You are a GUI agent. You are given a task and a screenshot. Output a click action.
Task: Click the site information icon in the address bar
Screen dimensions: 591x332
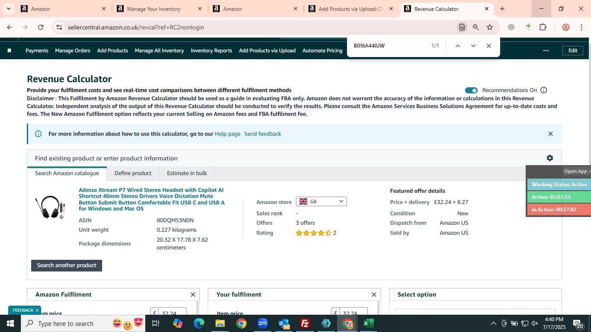point(59,27)
